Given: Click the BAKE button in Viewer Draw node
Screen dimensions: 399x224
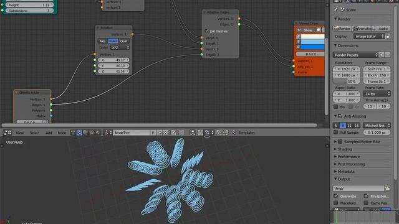Looking at the screenshot, I should (x=310, y=54).
